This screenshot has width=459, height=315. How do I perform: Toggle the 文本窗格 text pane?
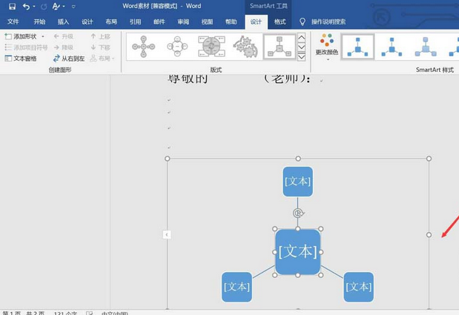[21, 59]
